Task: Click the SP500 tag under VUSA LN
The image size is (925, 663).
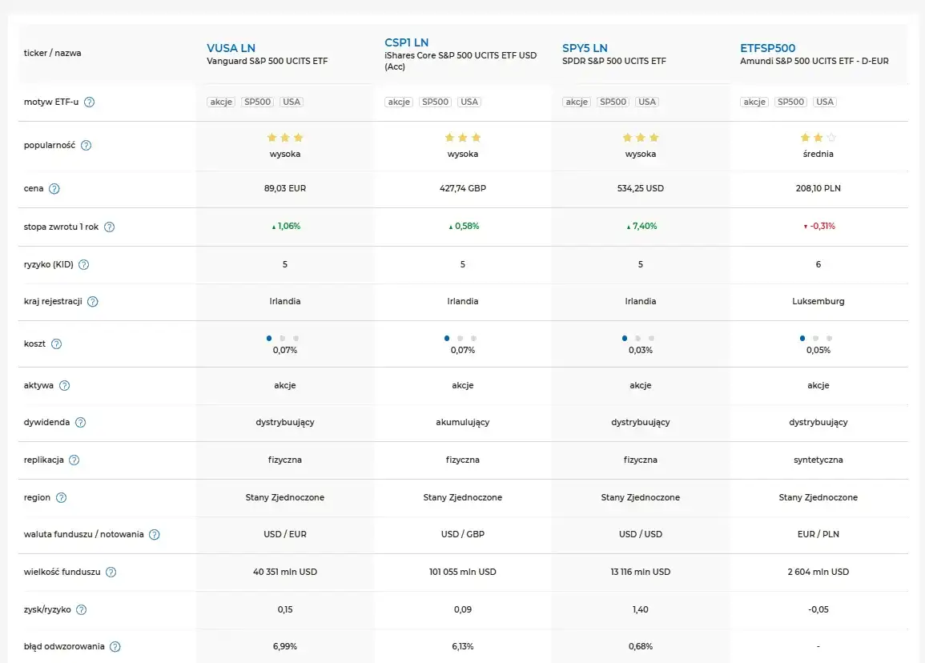Action: [x=258, y=102]
